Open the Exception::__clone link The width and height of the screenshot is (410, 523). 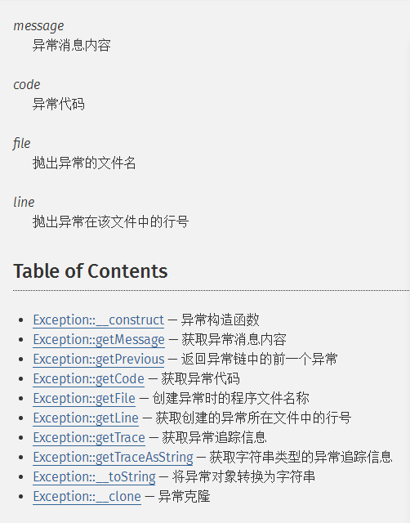(87, 497)
